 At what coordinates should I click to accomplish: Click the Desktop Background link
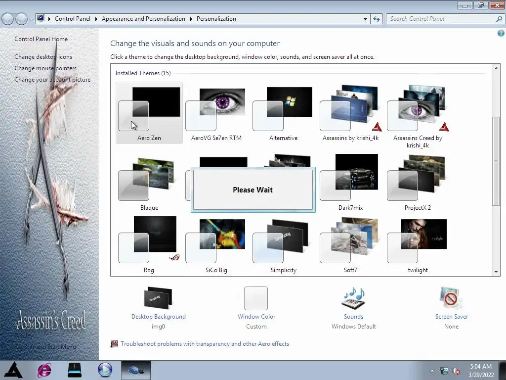click(x=159, y=317)
